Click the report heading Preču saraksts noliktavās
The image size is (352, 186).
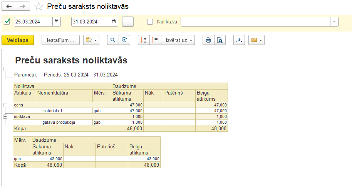pos(71,60)
